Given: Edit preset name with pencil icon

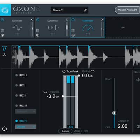Looking at the screenshot, I should (x=85, y=10).
